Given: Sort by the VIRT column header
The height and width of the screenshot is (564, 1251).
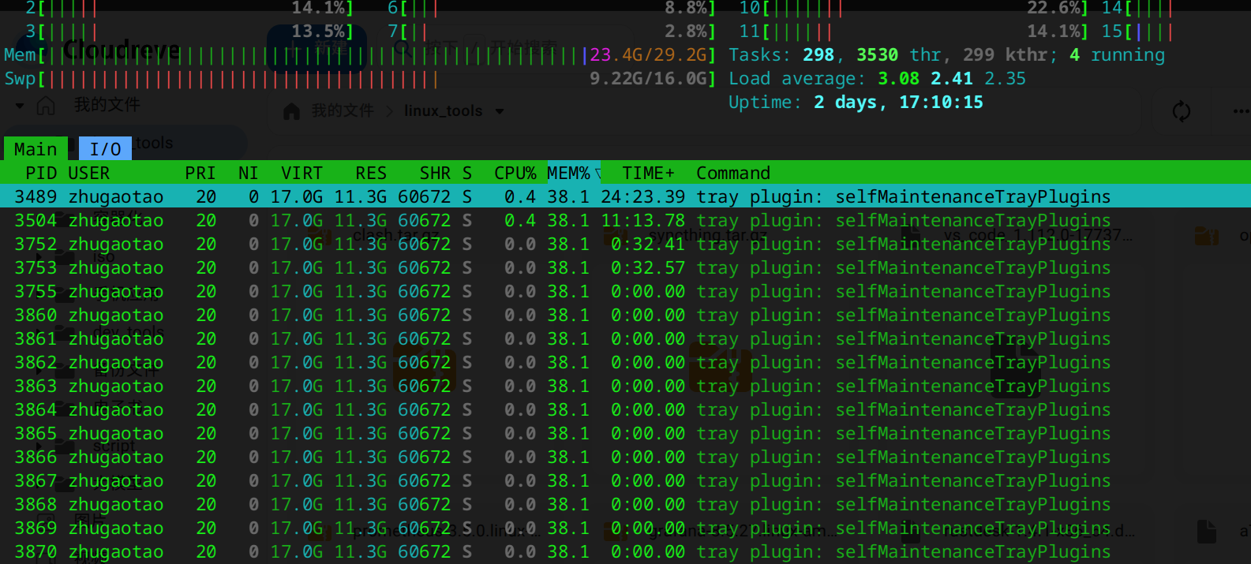Looking at the screenshot, I should (302, 173).
